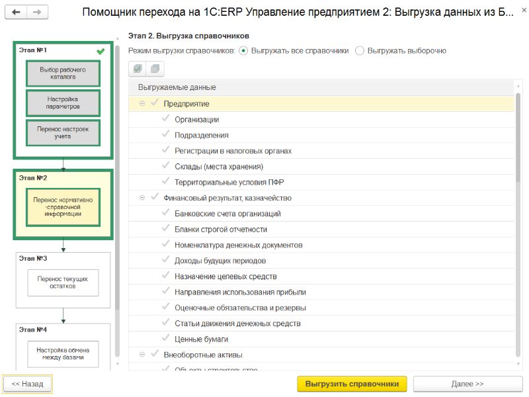Image resolution: width=529 pixels, height=397 pixels.
Task: Toggle checkmark for Статьи движения денежных средств
Action: point(166,322)
